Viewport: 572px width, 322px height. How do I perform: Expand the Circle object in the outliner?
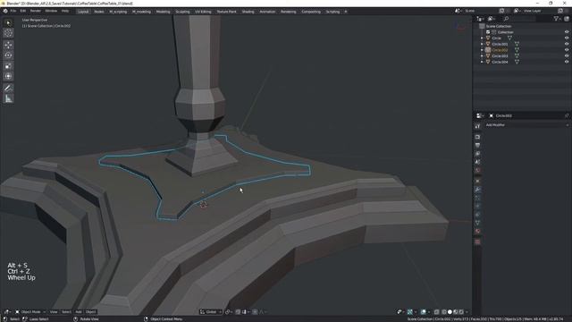(482, 38)
